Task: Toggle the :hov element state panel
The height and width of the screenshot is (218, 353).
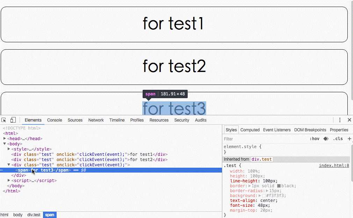Action: click(x=315, y=139)
